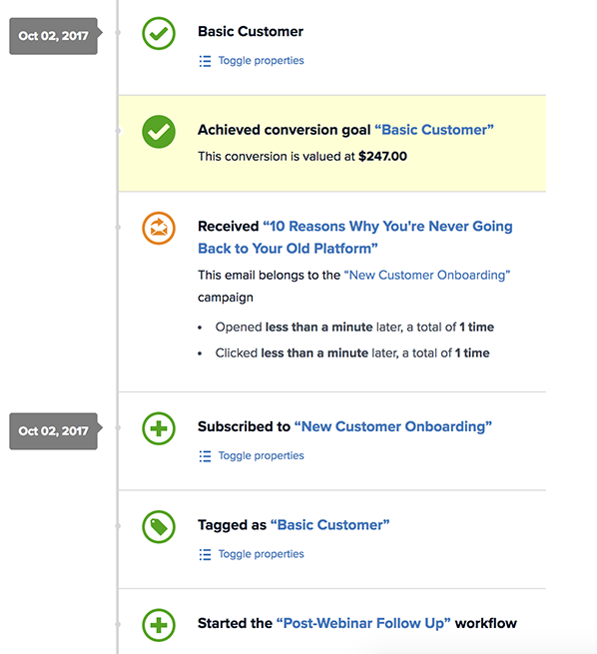Click the green checkmark icon beside Basic Customer
This screenshot has width=597, height=654.
pos(159,33)
